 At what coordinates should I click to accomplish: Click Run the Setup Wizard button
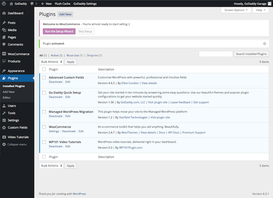click(59, 32)
